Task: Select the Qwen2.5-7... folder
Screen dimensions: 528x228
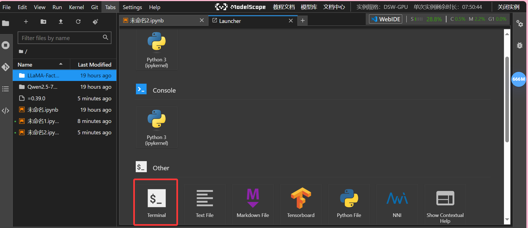Action: point(64,87)
